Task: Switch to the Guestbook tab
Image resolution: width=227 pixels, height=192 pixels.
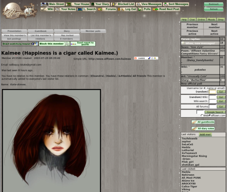Action: pyautogui.click(x=40, y=31)
